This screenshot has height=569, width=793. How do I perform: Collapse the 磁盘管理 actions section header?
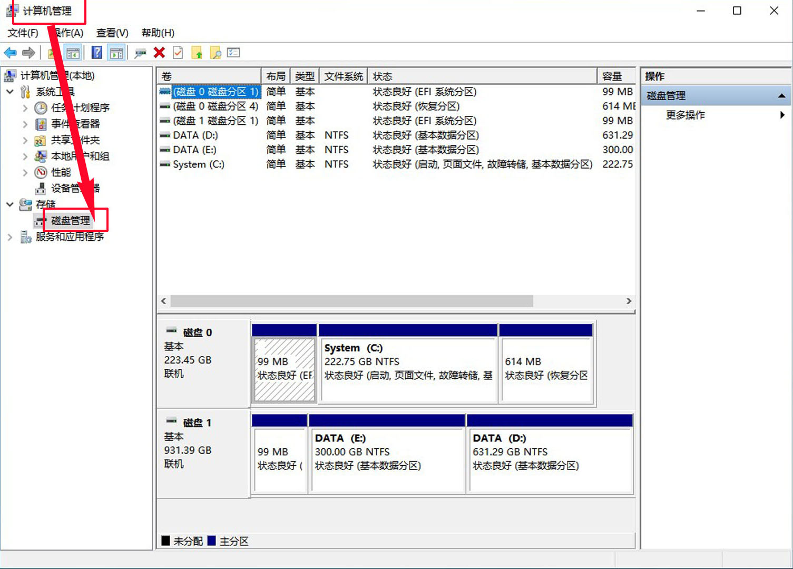point(781,96)
